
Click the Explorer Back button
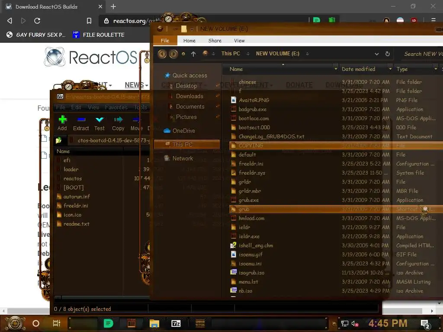tap(162, 54)
